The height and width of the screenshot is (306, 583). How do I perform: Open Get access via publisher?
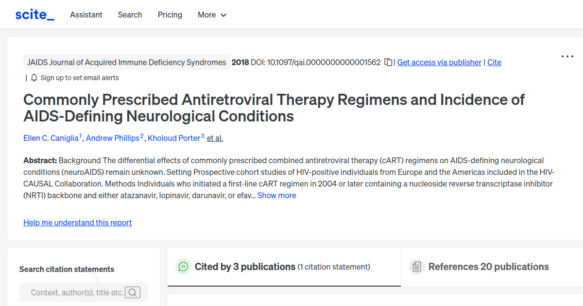click(439, 62)
